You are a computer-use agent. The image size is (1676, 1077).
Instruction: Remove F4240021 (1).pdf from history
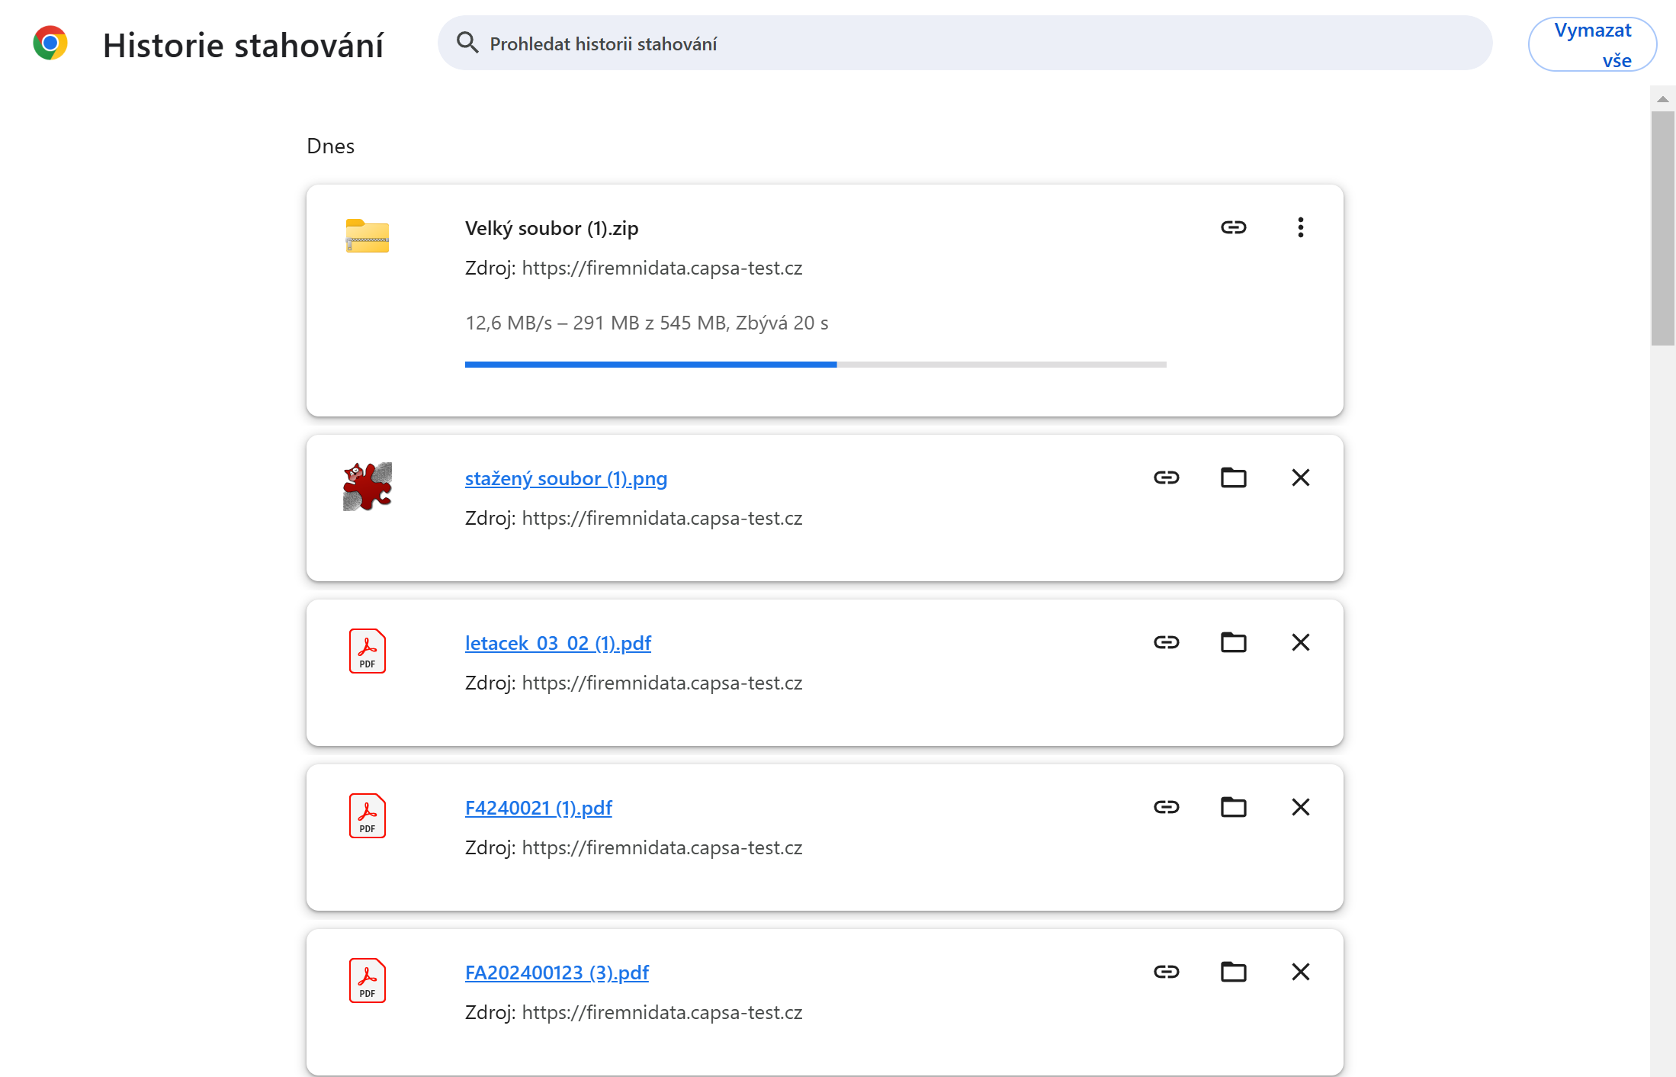(x=1300, y=807)
